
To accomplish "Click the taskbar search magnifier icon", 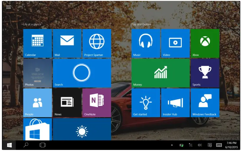I will (x=26, y=145).
